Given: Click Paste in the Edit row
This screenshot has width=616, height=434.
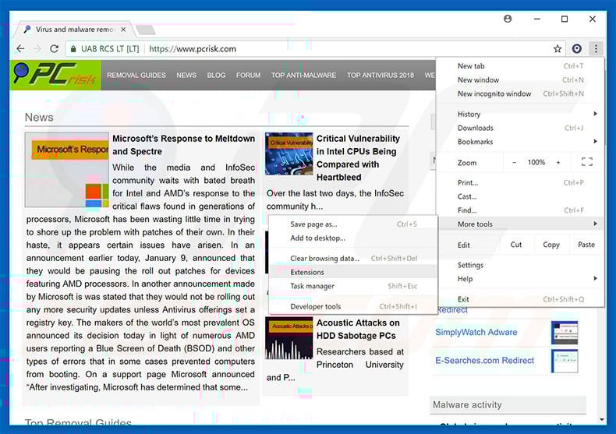Looking at the screenshot, I should 586,245.
